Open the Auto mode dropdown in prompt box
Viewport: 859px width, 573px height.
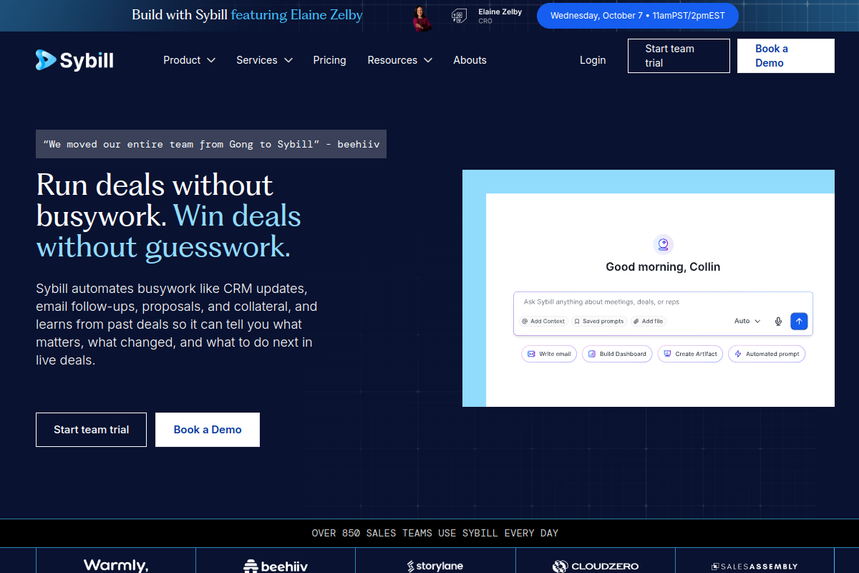click(747, 322)
